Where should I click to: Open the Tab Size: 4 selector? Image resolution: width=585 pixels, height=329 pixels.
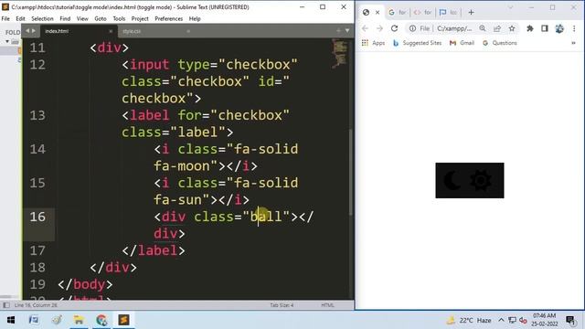coord(282,305)
